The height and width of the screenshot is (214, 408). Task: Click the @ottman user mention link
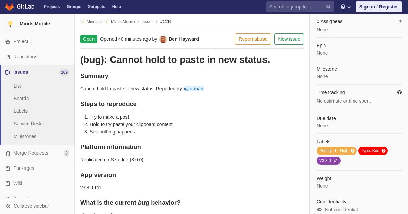193,89
